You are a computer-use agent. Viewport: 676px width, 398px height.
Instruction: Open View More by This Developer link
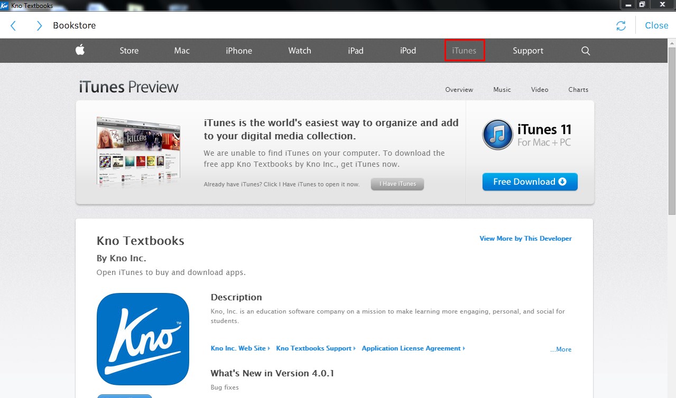[525, 239]
